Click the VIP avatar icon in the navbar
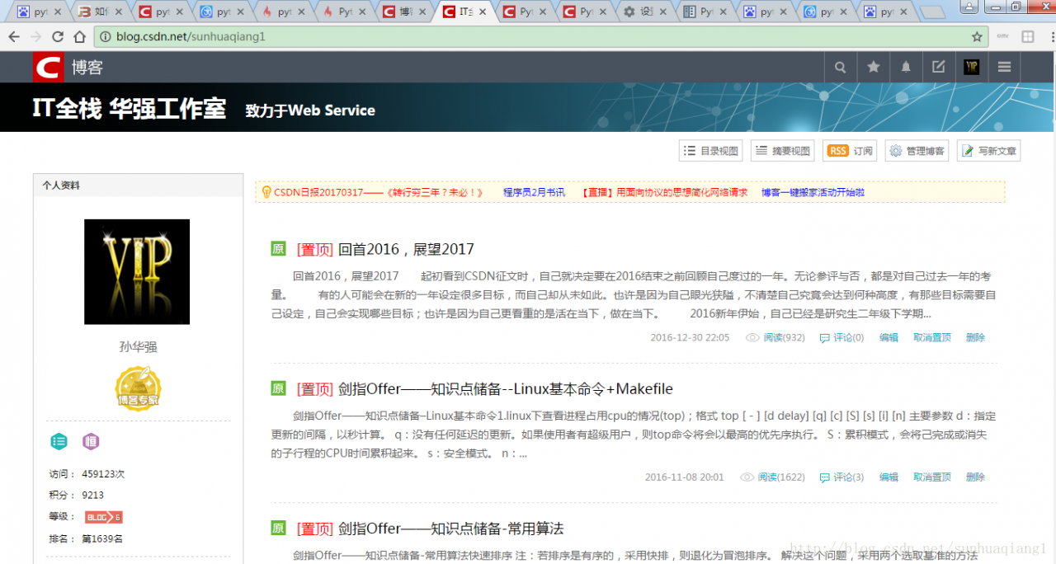This screenshot has height=564, width=1056. tap(971, 67)
